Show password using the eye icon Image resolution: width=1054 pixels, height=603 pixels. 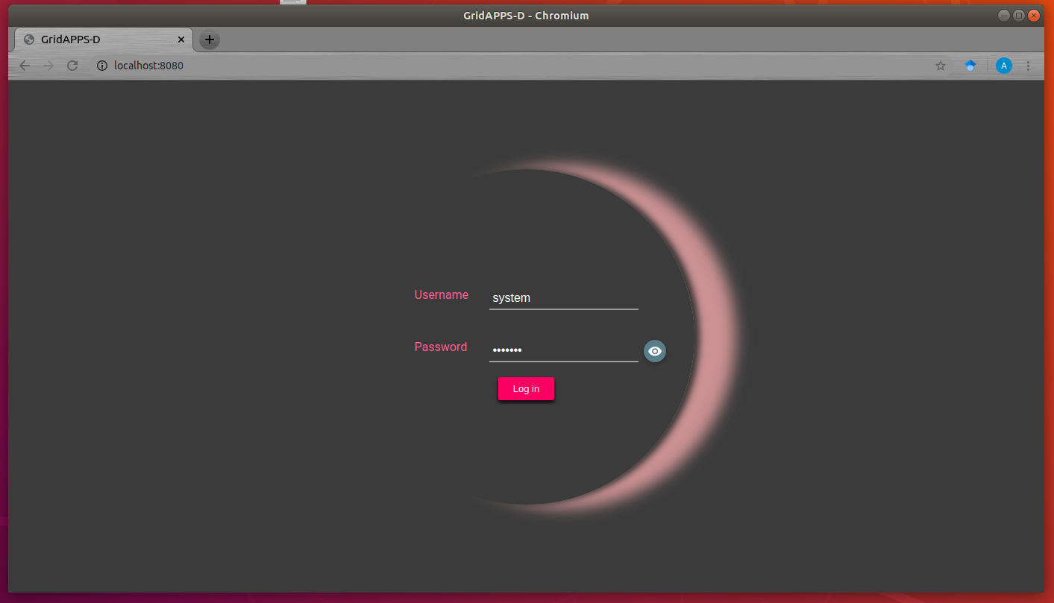click(x=655, y=351)
